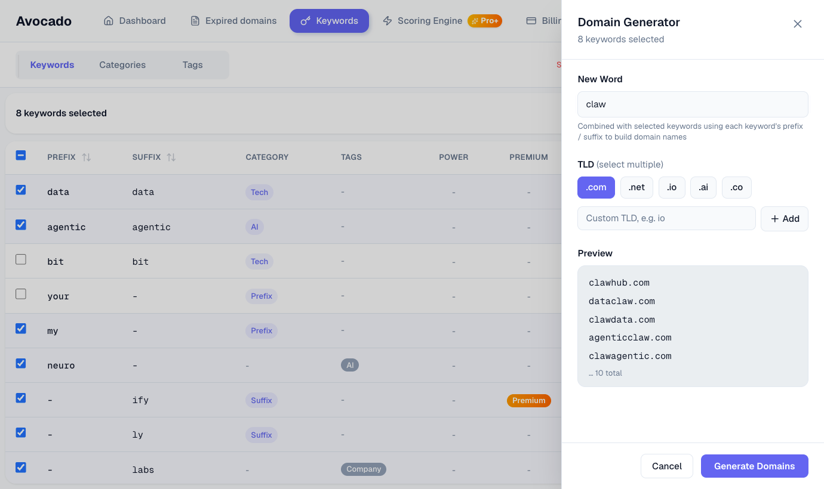
Task: Uncheck the ly keyword row
Action: pos(21,432)
